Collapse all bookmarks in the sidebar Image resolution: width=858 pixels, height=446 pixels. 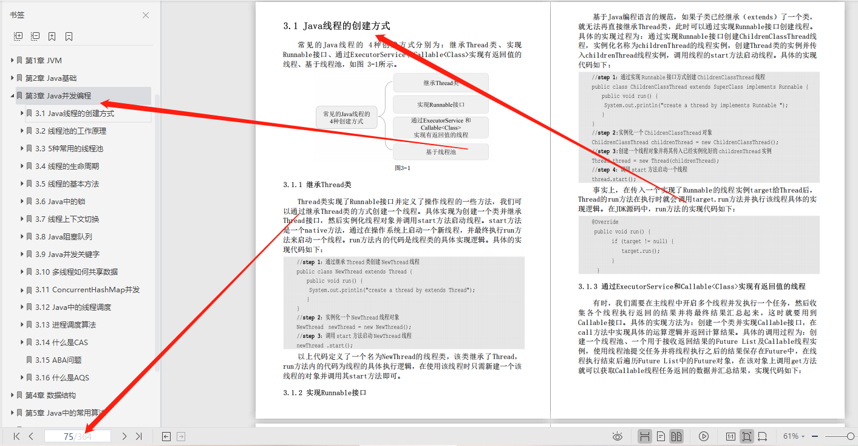[x=35, y=36]
